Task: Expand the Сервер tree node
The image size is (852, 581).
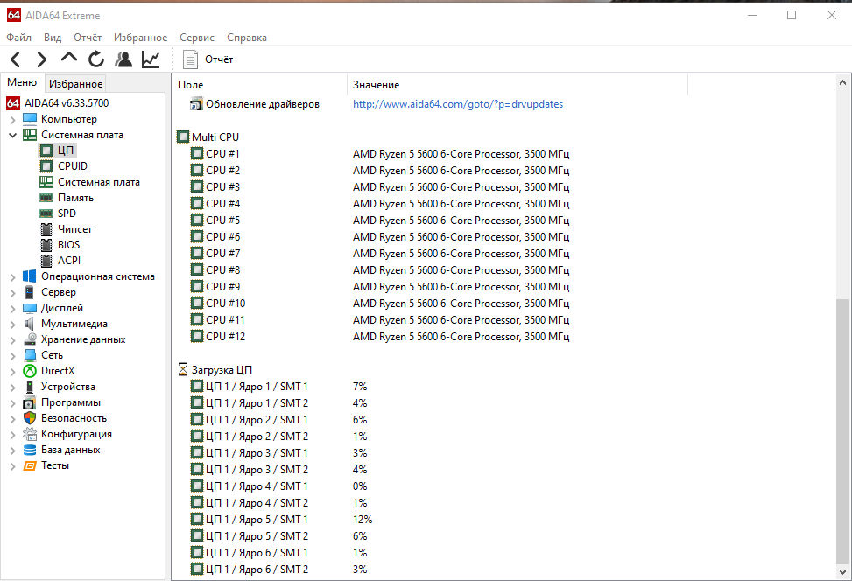Action: 12,292
